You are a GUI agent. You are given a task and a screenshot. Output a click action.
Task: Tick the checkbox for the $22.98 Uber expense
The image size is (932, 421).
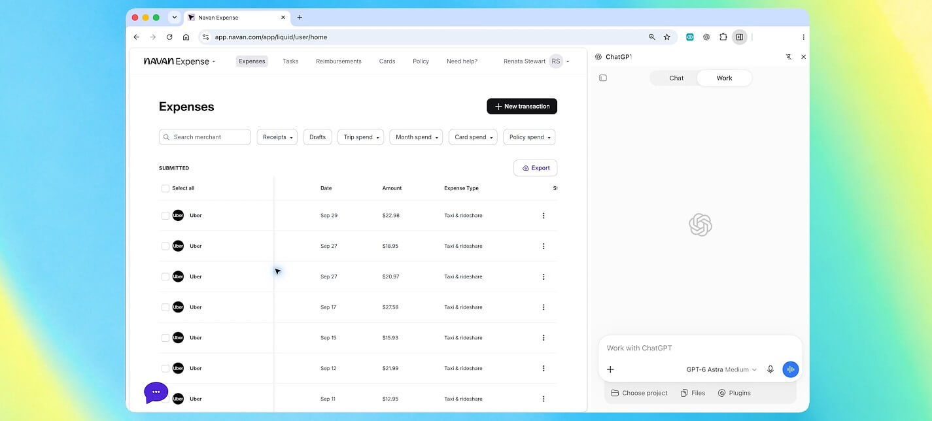pos(165,216)
